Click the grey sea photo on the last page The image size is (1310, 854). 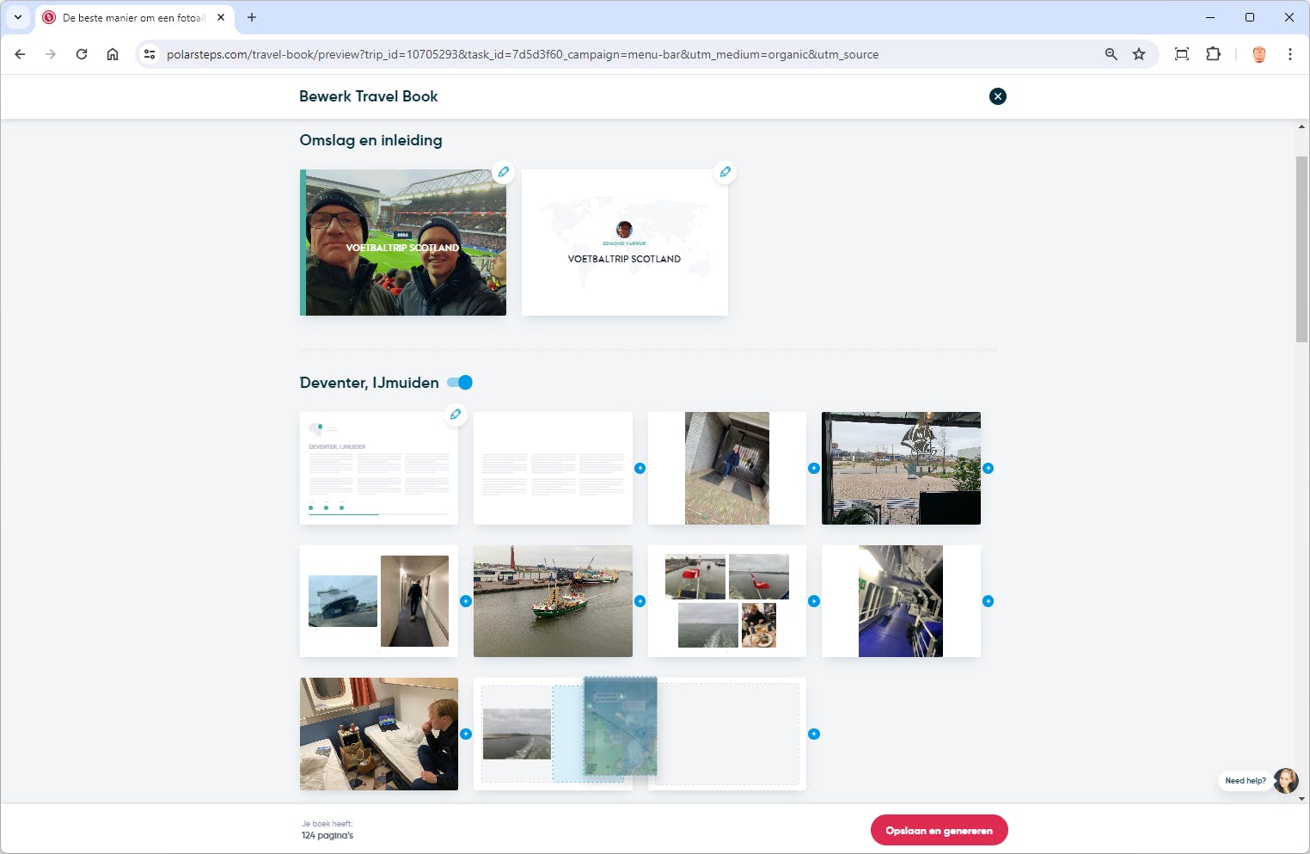tap(517, 734)
